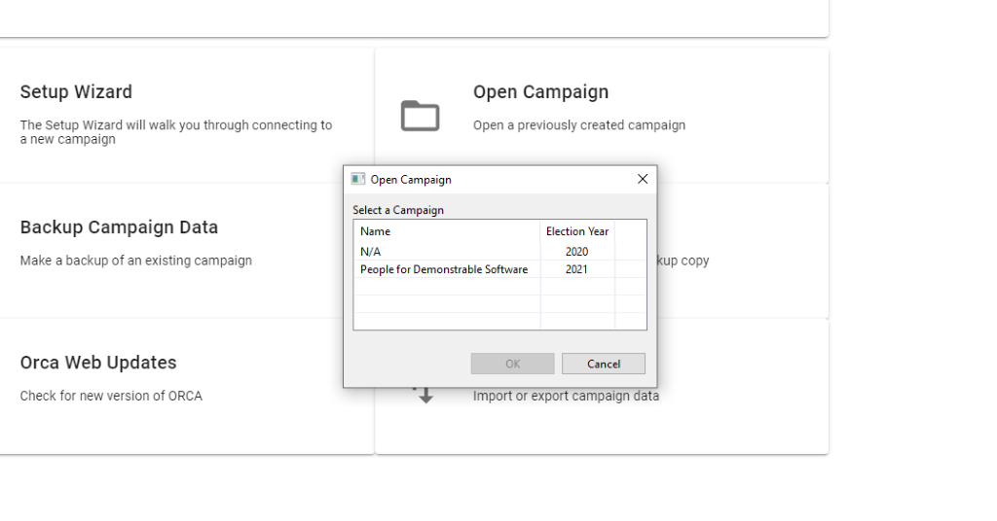Click Check for new version of ORCA

click(111, 396)
